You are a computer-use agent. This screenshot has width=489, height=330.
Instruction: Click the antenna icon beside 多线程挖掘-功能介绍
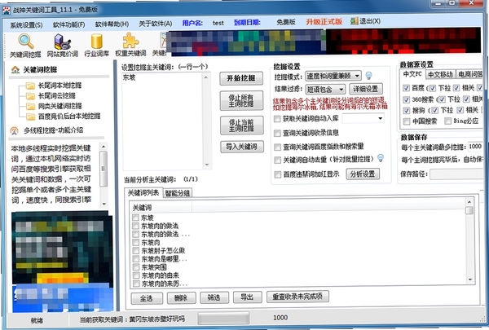15,130
